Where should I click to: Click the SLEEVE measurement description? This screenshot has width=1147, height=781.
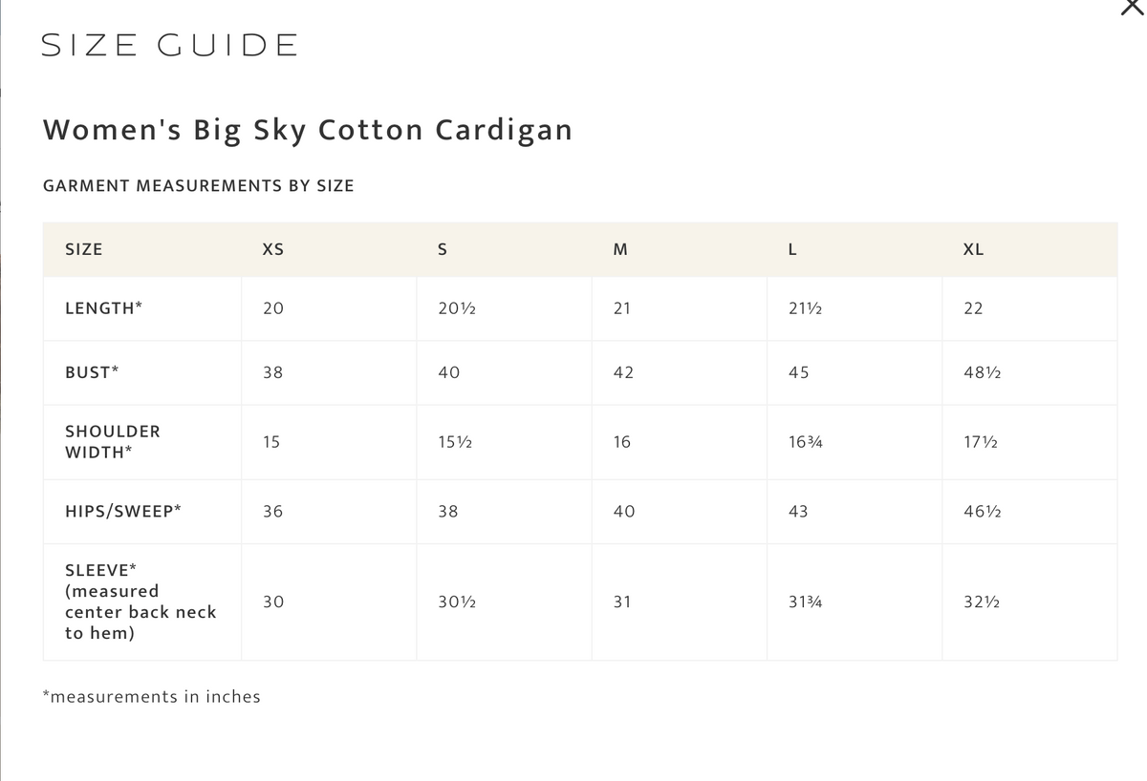(x=139, y=602)
